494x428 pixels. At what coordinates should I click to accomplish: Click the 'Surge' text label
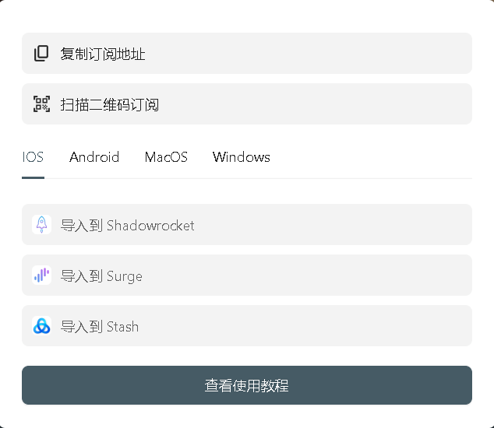[x=125, y=276]
